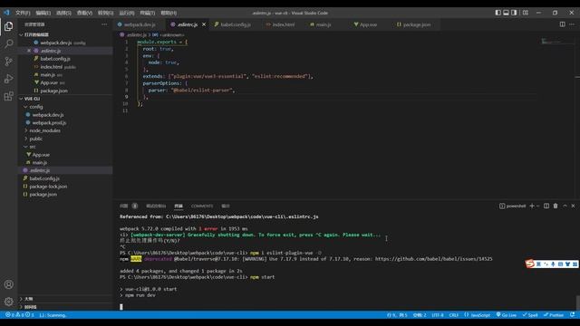Open the Run and Debug view
Image resolution: width=580 pixels, height=326 pixels.
click(8, 79)
